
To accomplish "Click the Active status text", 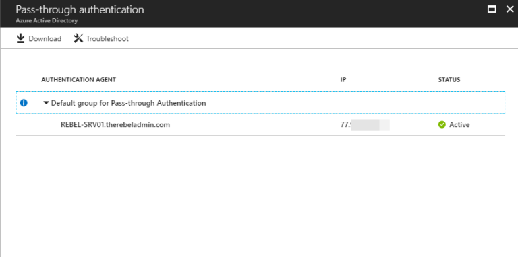I will click(459, 125).
